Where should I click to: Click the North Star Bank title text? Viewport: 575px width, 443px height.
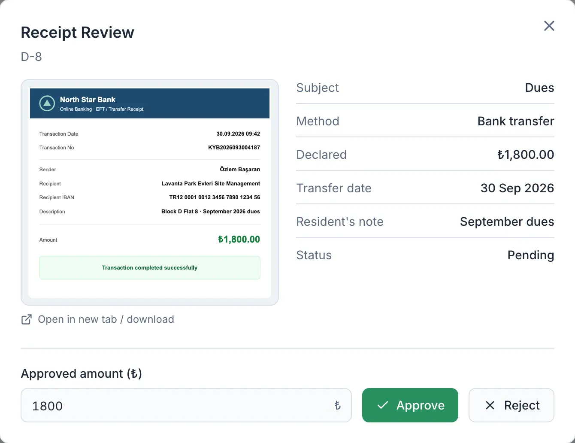point(88,100)
